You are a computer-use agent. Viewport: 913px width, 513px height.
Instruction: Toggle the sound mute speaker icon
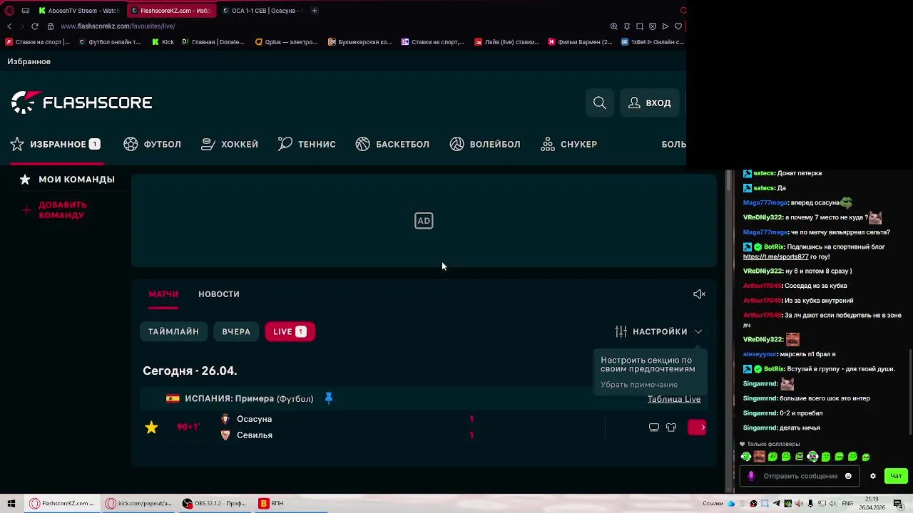click(699, 294)
